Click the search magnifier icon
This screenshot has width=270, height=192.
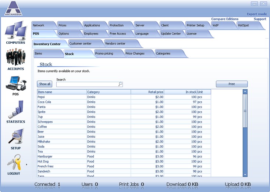[120, 84]
